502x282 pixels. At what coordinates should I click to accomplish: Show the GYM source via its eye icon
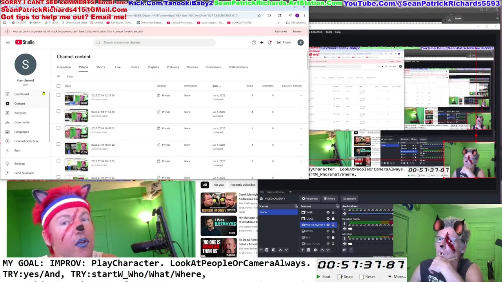328,237
